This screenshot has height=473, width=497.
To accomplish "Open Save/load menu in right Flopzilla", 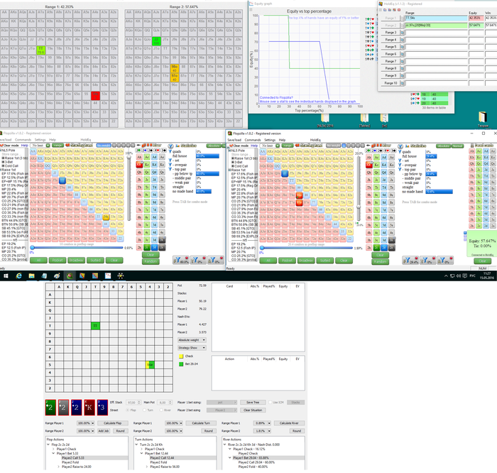I will [234, 140].
